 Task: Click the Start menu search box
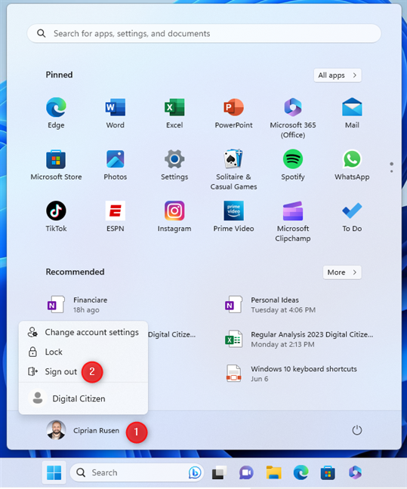pyautogui.click(x=204, y=33)
